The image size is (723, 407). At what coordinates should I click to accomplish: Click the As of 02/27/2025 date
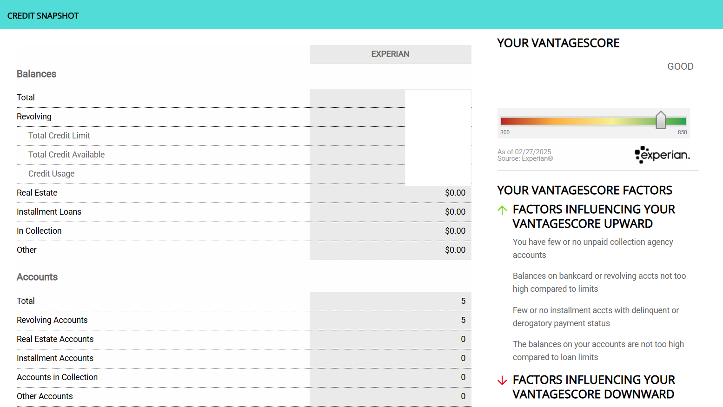[524, 151]
